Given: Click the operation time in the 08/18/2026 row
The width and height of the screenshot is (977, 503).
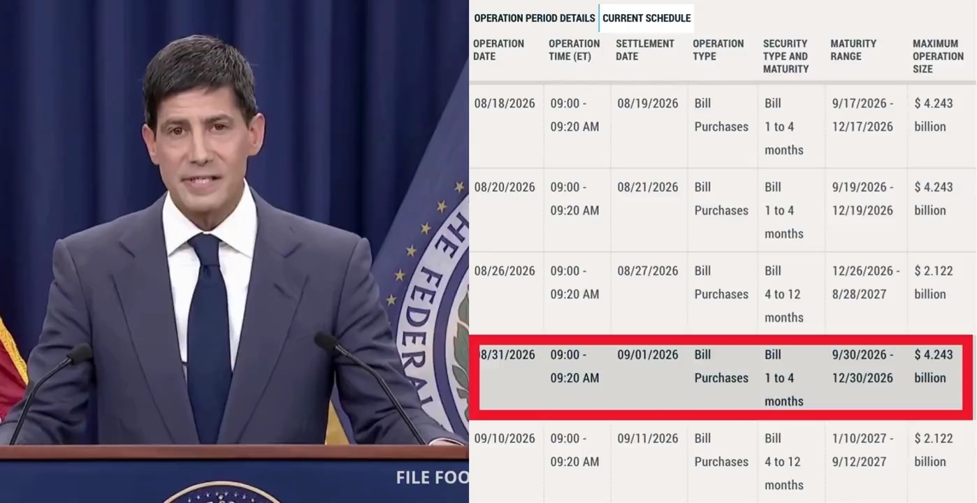Looking at the screenshot, I should [x=574, y=115].
